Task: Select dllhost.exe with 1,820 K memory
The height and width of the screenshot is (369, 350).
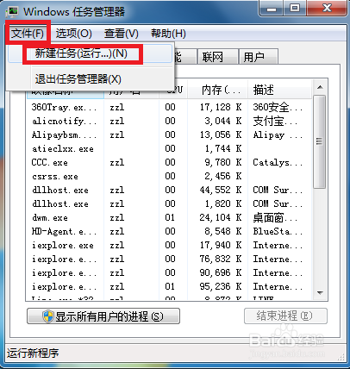Action: [x=169, y=203]
